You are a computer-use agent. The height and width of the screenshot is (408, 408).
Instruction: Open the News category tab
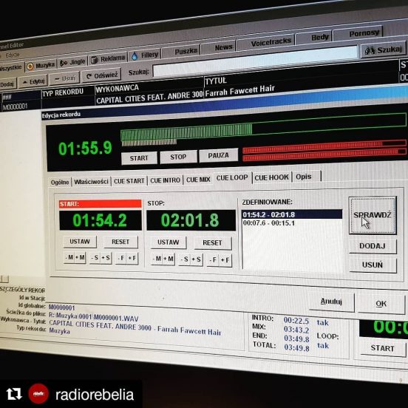(x=218, y=47)
